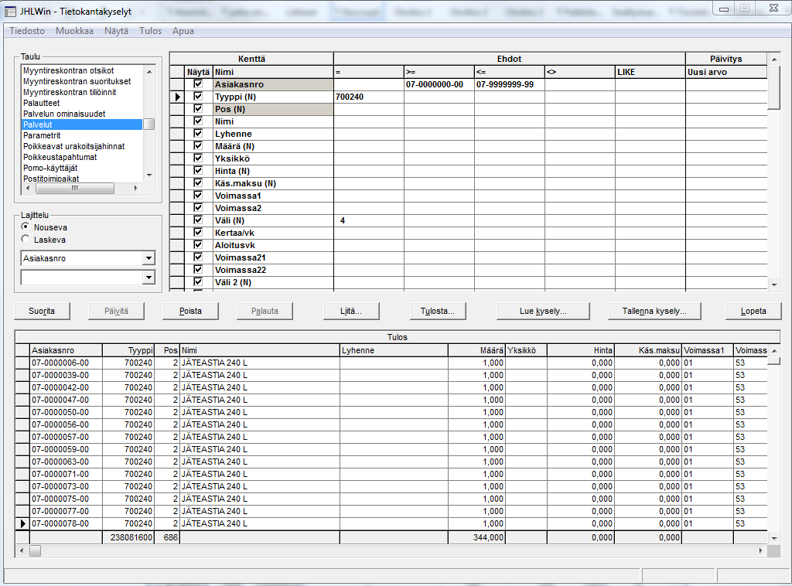
Task: Click the Lopeta button
Action: click(753, 311)
